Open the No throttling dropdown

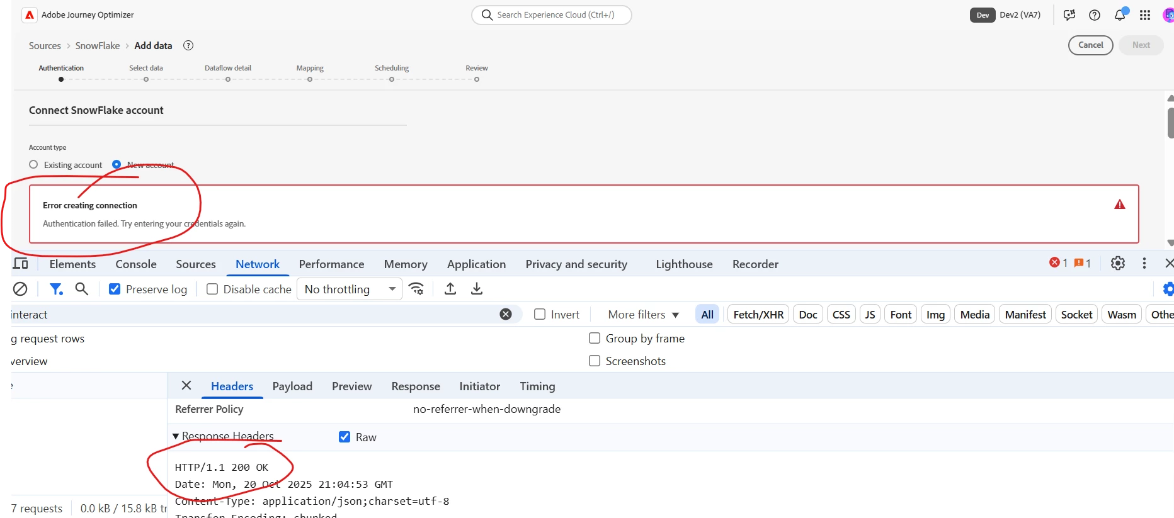[350, 289]
